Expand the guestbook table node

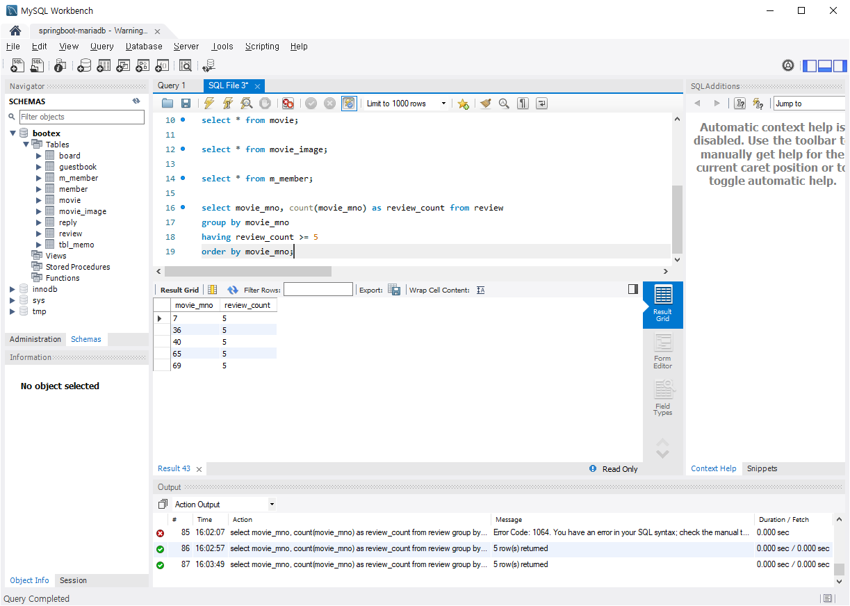click(x=39, y=167)
